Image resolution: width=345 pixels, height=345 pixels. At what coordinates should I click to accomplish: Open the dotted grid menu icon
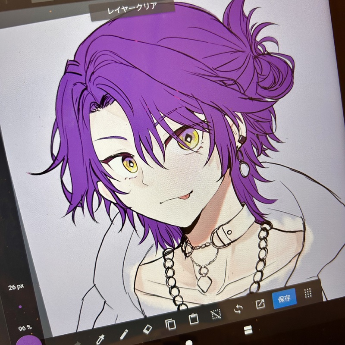(x=308, y=293)
